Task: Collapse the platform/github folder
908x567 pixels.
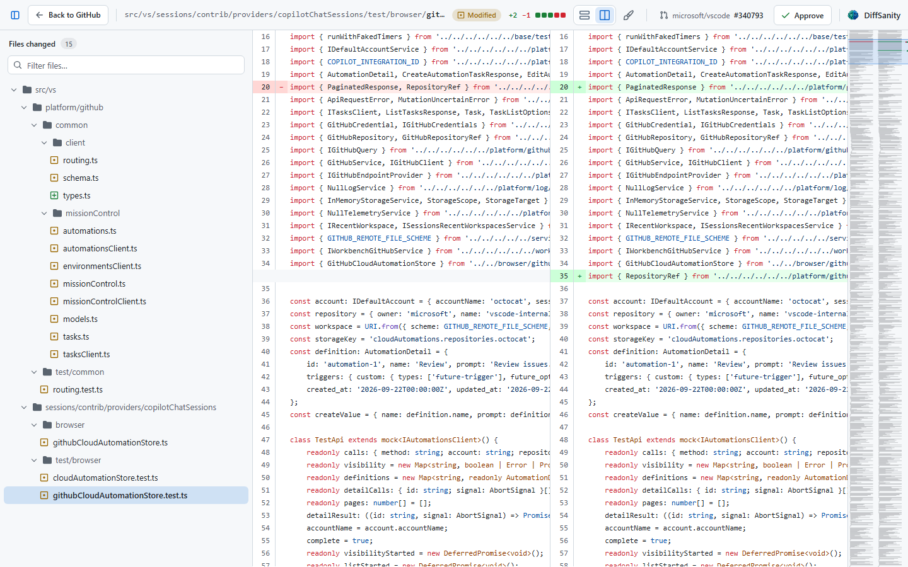Action: tap(24, 107)
